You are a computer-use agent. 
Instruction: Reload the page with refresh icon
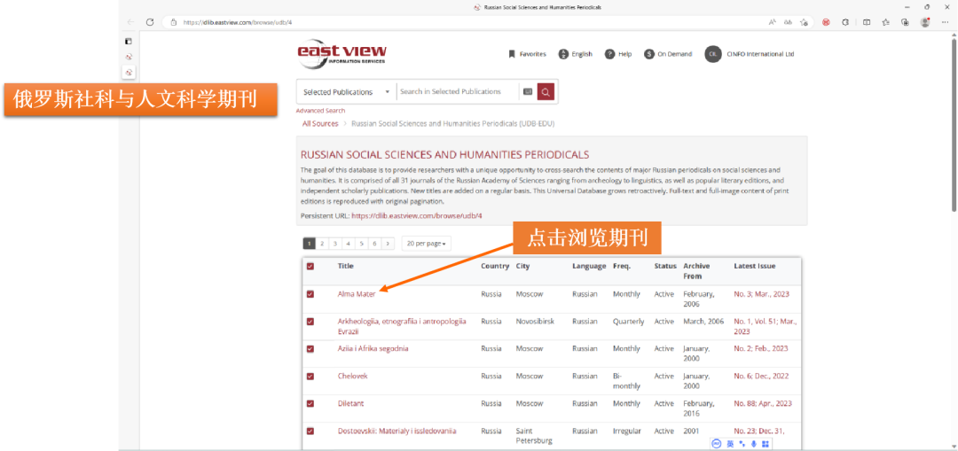pos(150,22)
